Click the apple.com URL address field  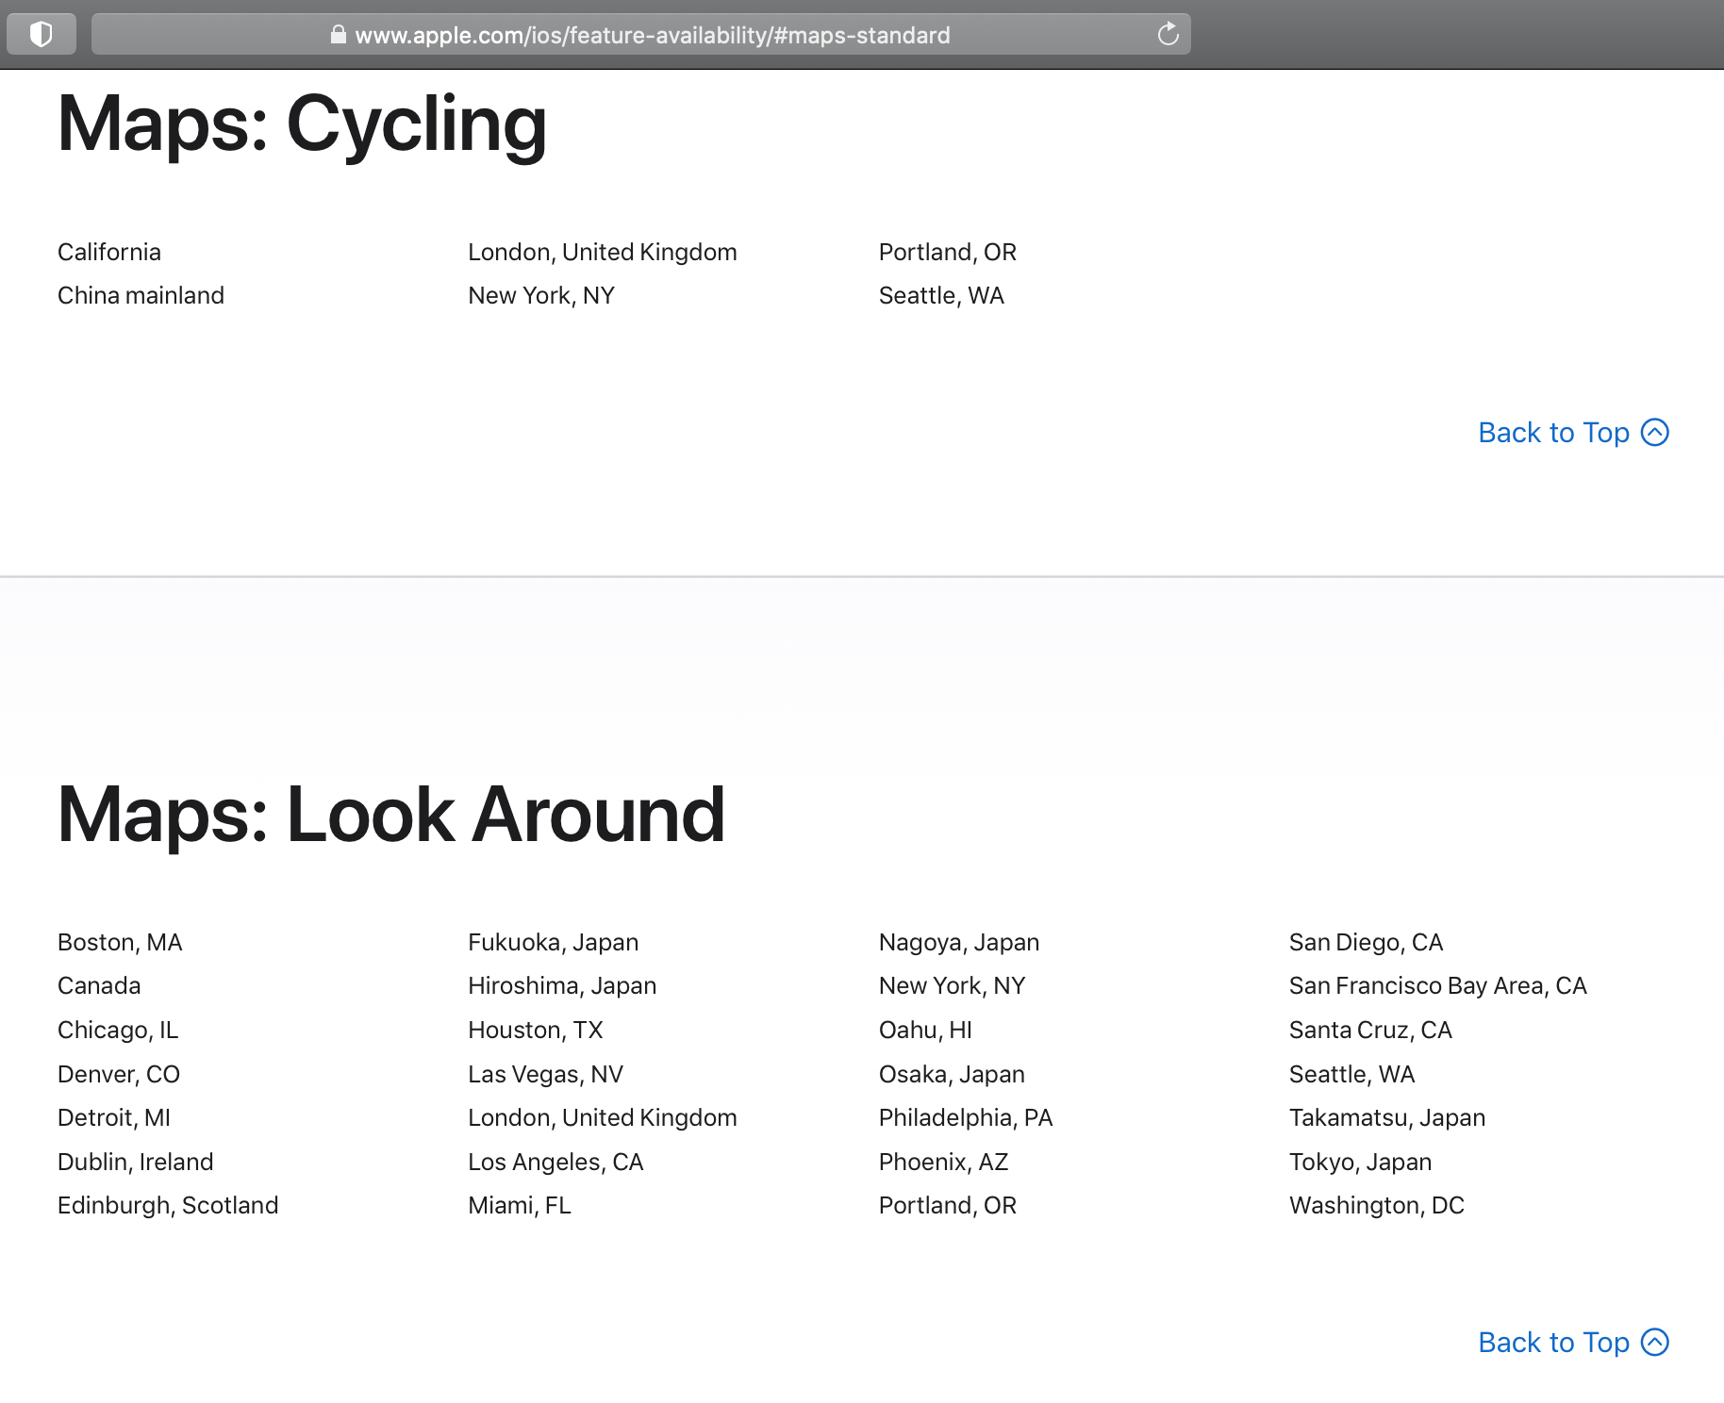641,35
